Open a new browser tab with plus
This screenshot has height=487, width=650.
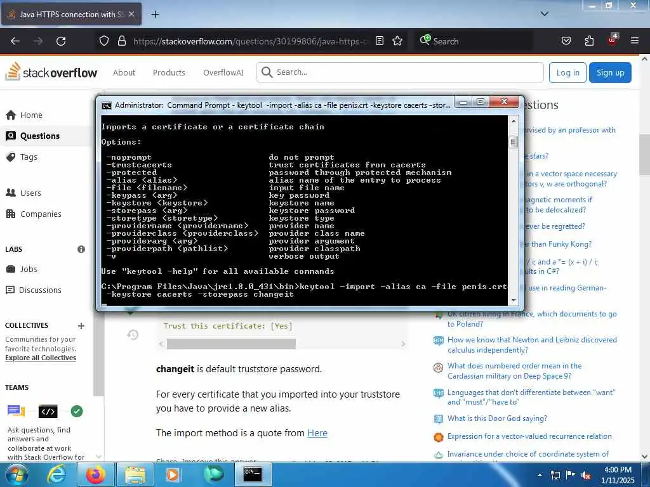(x=155, y=15)
